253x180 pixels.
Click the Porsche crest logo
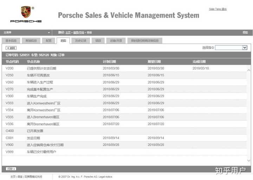click(26, 12)
